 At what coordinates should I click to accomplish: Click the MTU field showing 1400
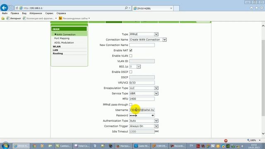142,99
